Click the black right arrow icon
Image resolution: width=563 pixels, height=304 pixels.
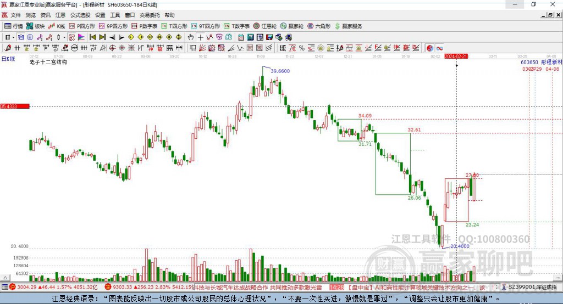122,37
